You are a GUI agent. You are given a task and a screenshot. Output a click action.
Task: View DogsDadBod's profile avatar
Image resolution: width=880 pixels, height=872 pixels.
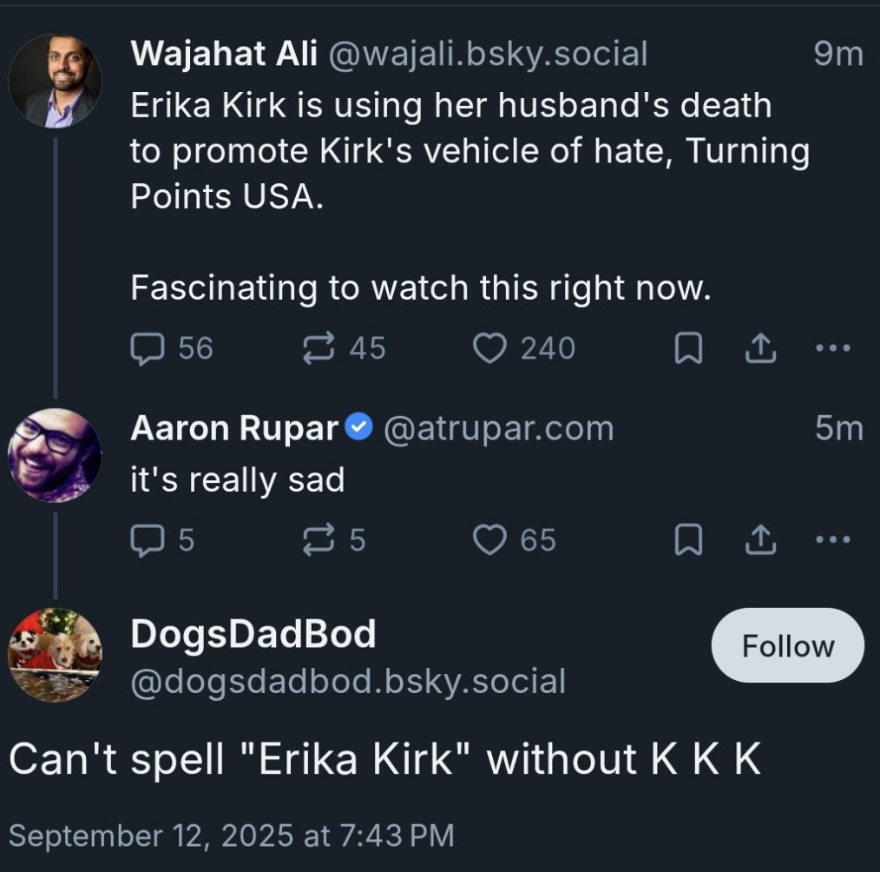[x=55, y=654]
